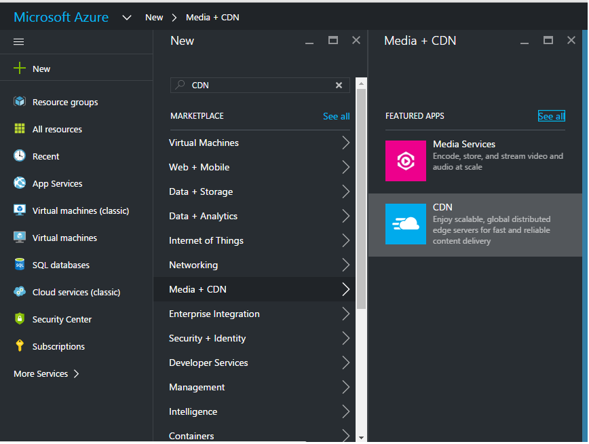The width and height of the screenshot is (589, 444).
Task: Expand Internet of Things chevron
Action: click(x=346, y=240)
